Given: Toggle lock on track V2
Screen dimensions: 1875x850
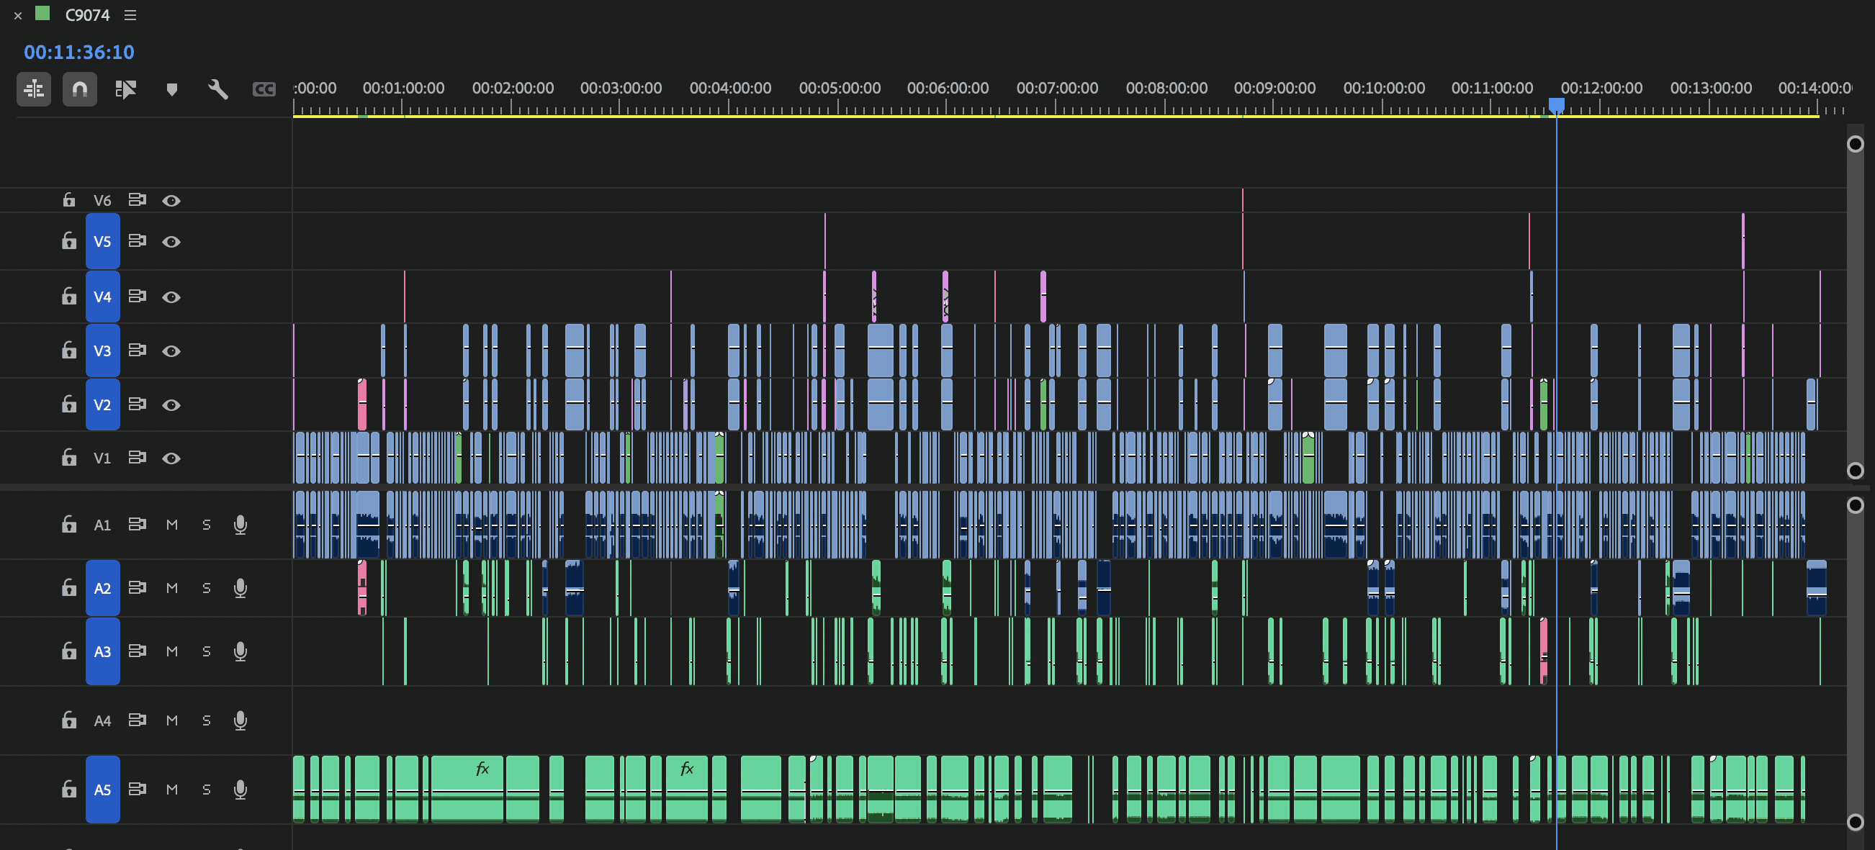Looking at the screenshot, I should point(69,404).
